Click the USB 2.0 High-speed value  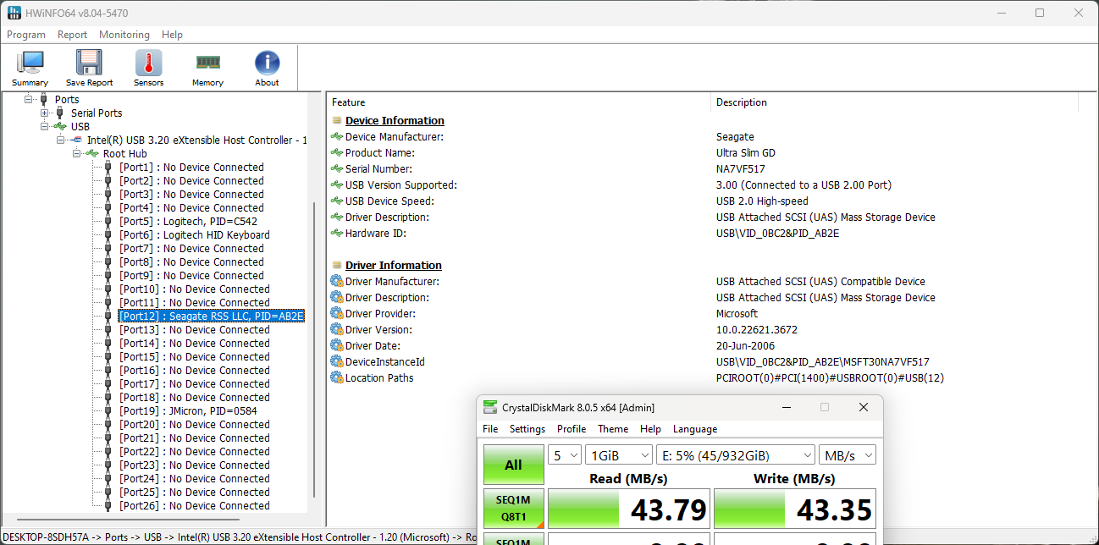click(762, 201)
